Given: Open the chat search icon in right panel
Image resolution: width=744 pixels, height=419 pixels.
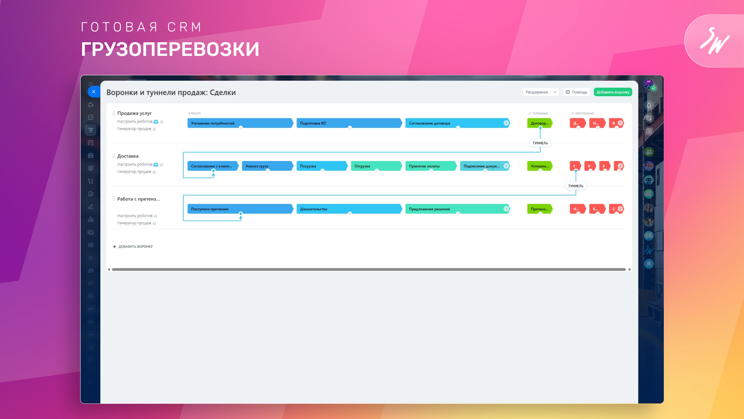Looking at the screenshot, I should click(649, 131).
